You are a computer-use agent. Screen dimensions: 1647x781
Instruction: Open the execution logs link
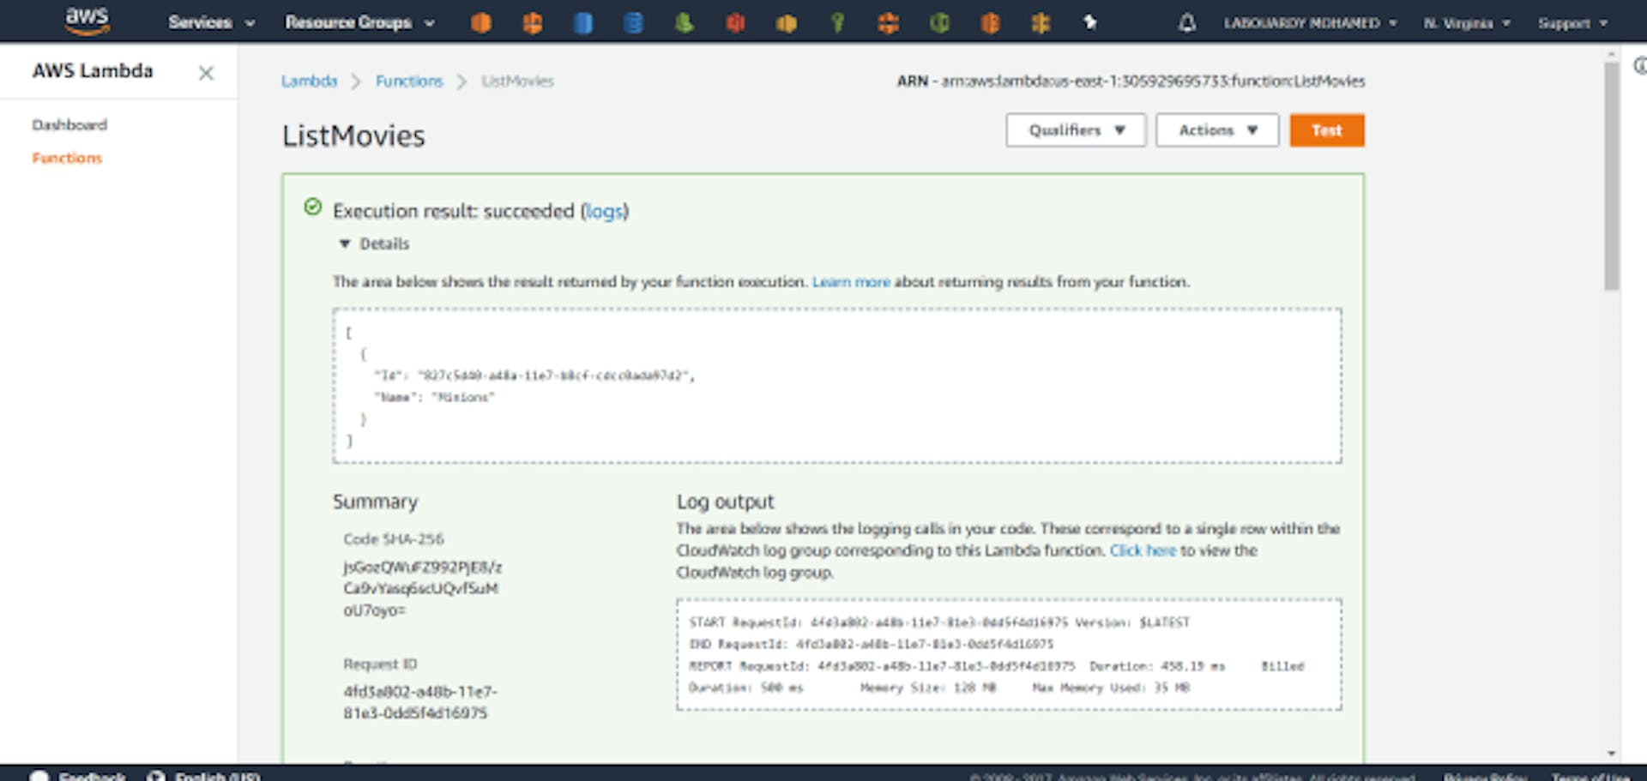tap(604, 211)
